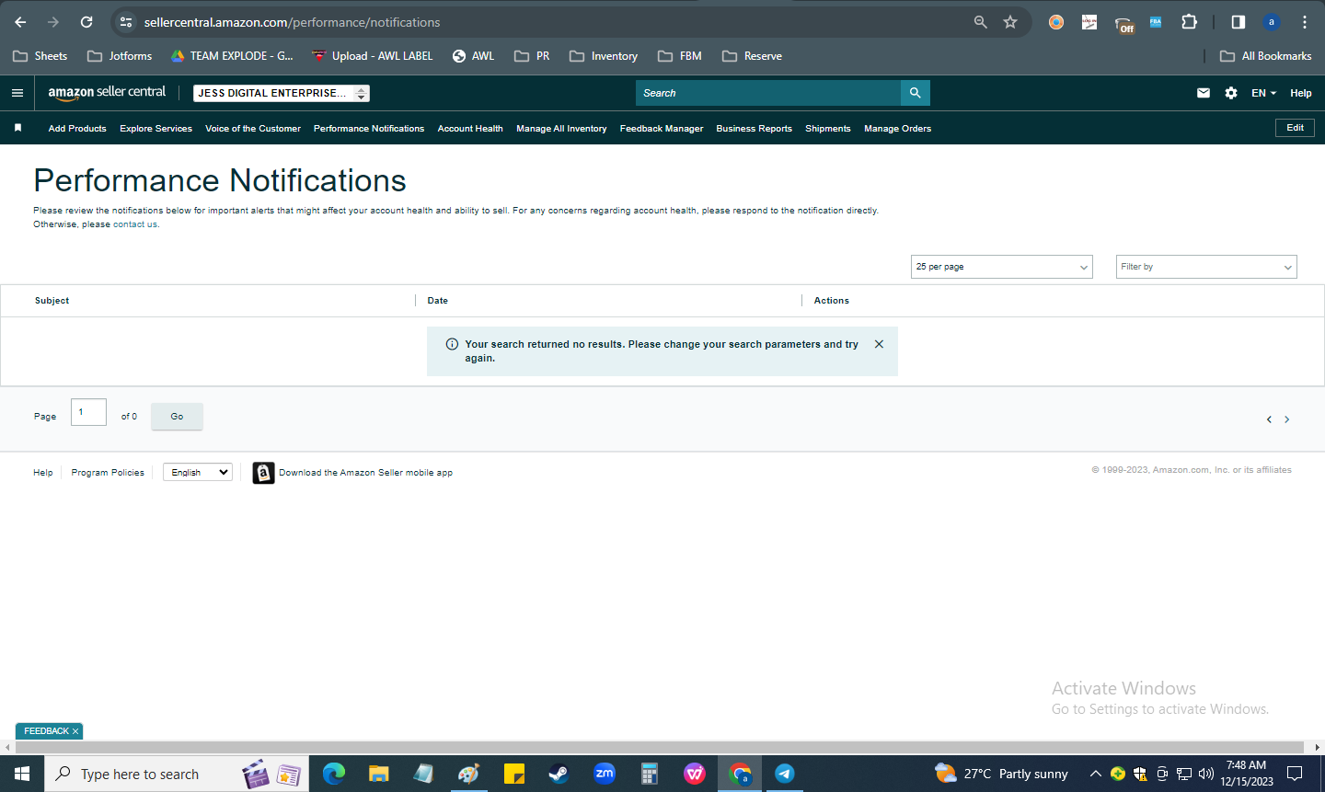Image resolution: width=1325 pixels, height=792 pixels.
Task: Open Telegram from taskbar
Action: pyautogui.click(x=784, y=774)
